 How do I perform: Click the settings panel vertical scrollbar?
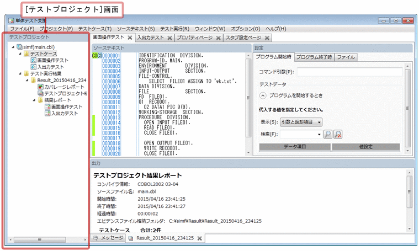[x=407, y=108]
